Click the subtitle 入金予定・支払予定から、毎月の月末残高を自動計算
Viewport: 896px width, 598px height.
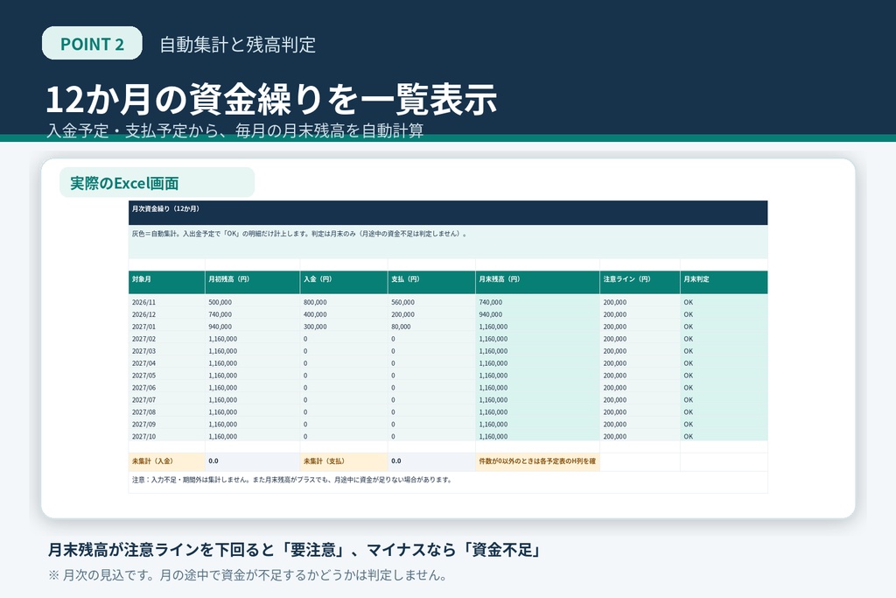(x=234, y=130)
